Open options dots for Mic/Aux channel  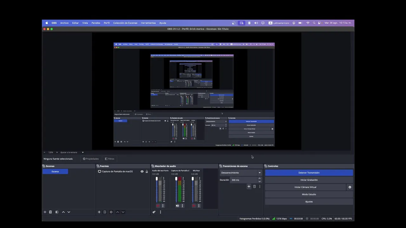[x=199, y=206]
